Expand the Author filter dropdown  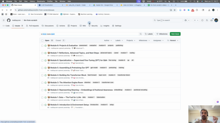click(108, 40)
